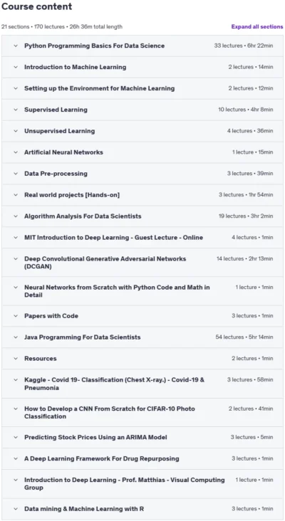Expand Setting up the Environment section chevron
Viewport: 285px width, 521px height.
16,88
